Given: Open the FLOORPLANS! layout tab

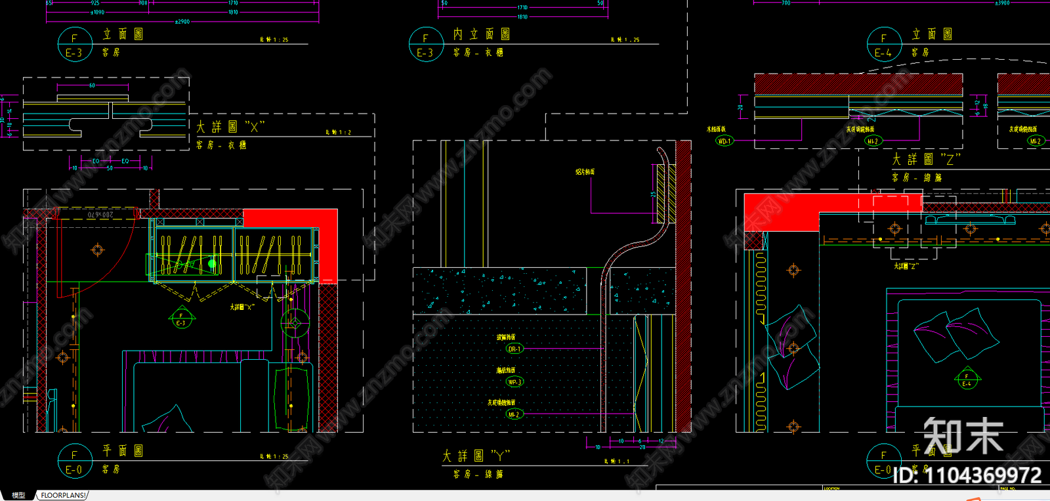Looking at the screenshot, I should [63, 495].
